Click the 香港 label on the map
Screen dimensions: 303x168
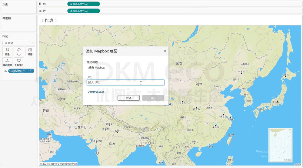click(x=211, y=147)
